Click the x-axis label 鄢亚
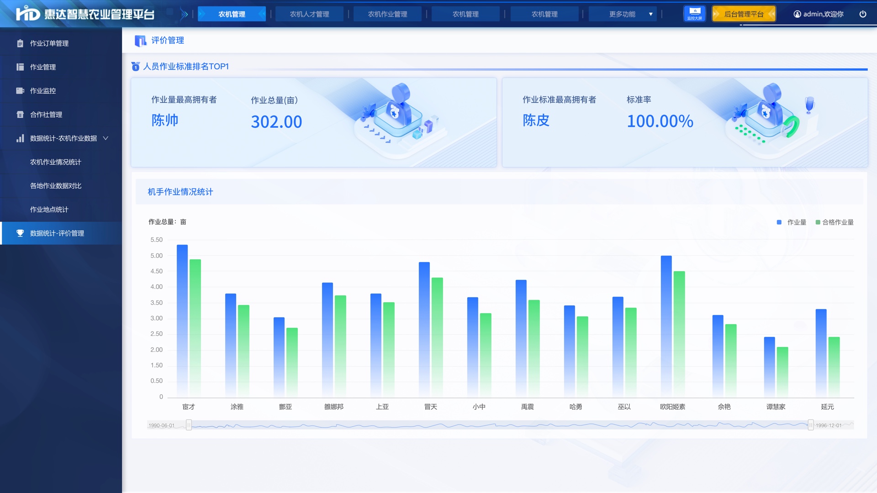877x493 pixels. click(285, 407)
